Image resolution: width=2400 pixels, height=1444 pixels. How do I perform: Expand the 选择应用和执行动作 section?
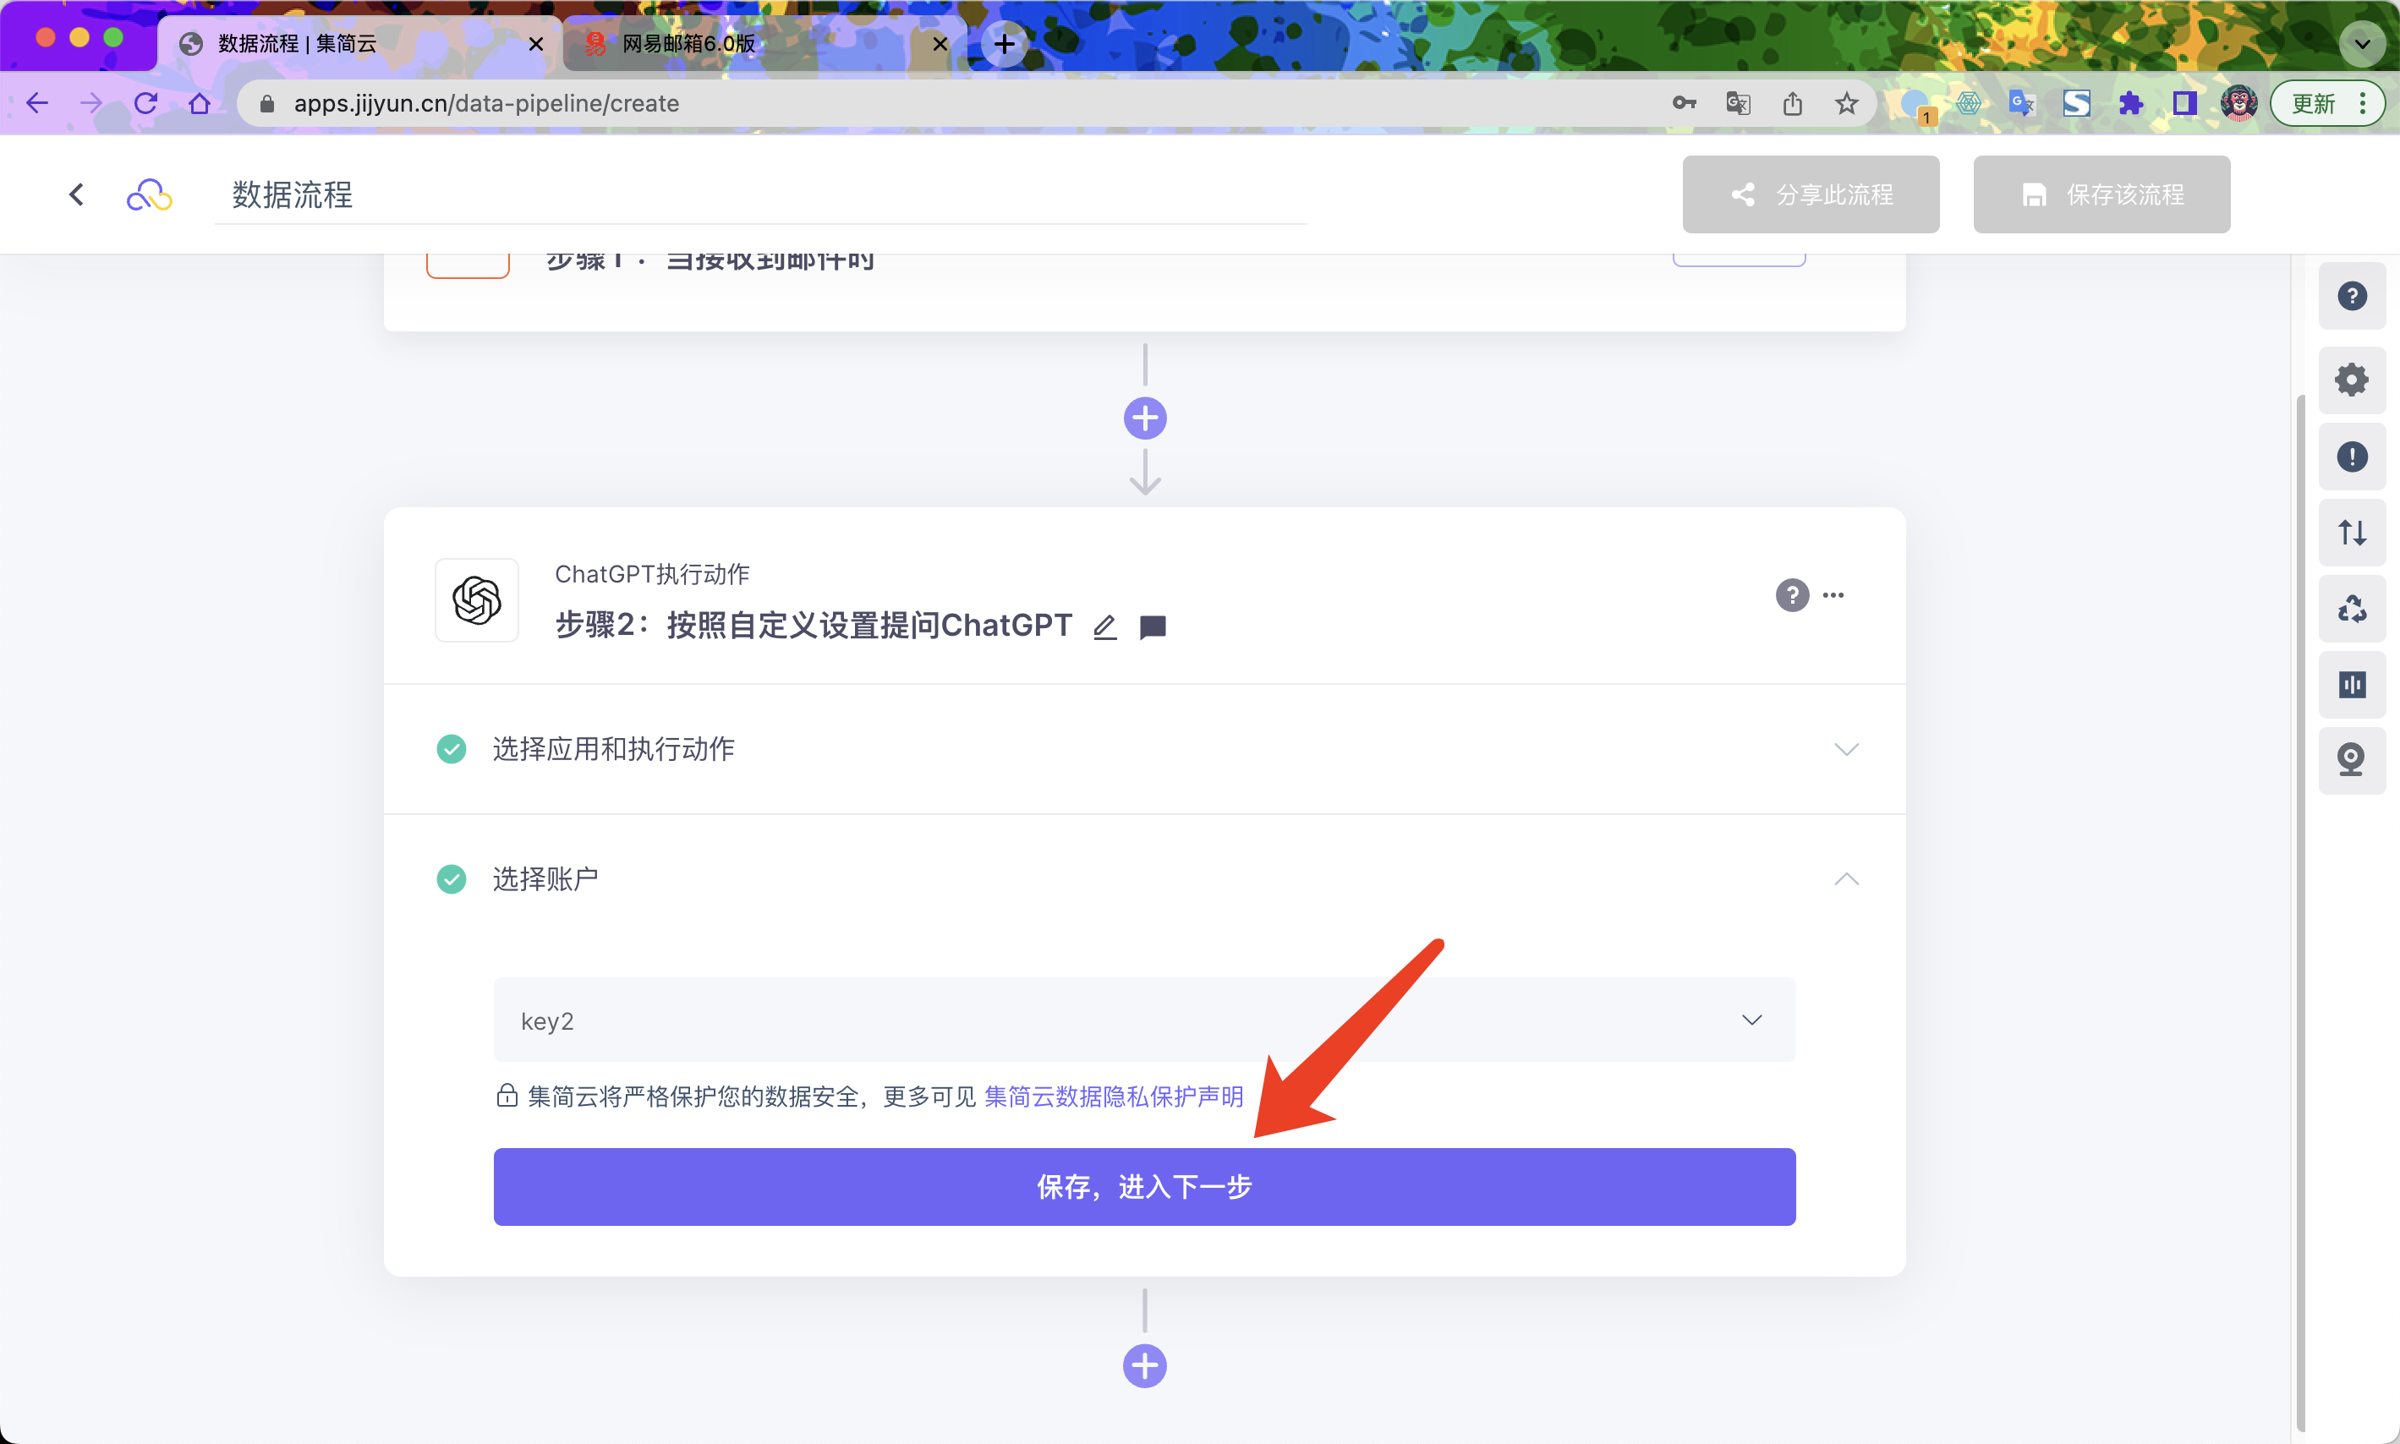[1845, 749]
